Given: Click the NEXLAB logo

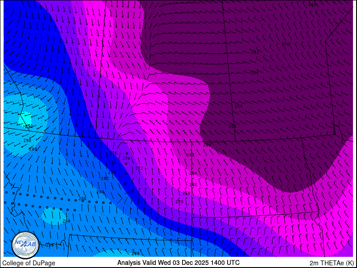Looking at the screenshot, I should coord(25,245).
